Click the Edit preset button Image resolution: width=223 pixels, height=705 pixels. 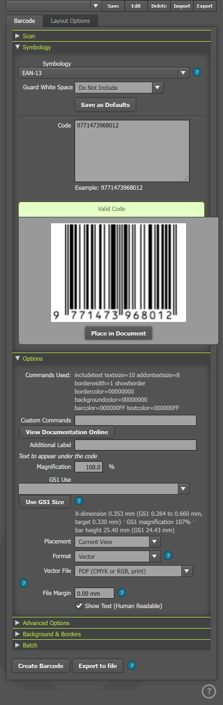point(136,6)
